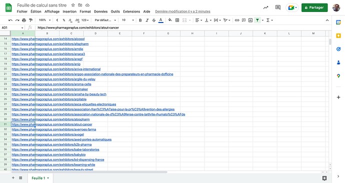Click the formula bar URL text
Image resolution: width=345 pixels, height=183 pixels.
(78, 27)
